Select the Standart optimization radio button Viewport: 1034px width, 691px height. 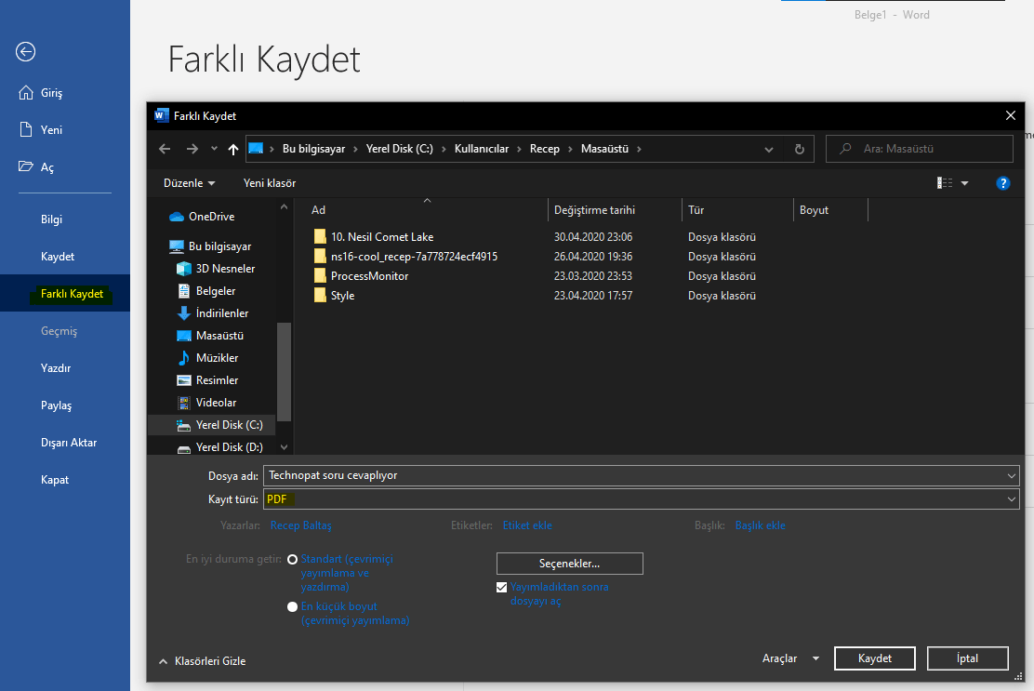293,559
